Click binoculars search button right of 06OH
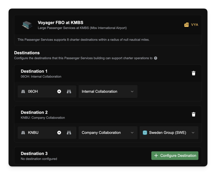The width and height of the screenshot is (216, 175). pos(69,91)
